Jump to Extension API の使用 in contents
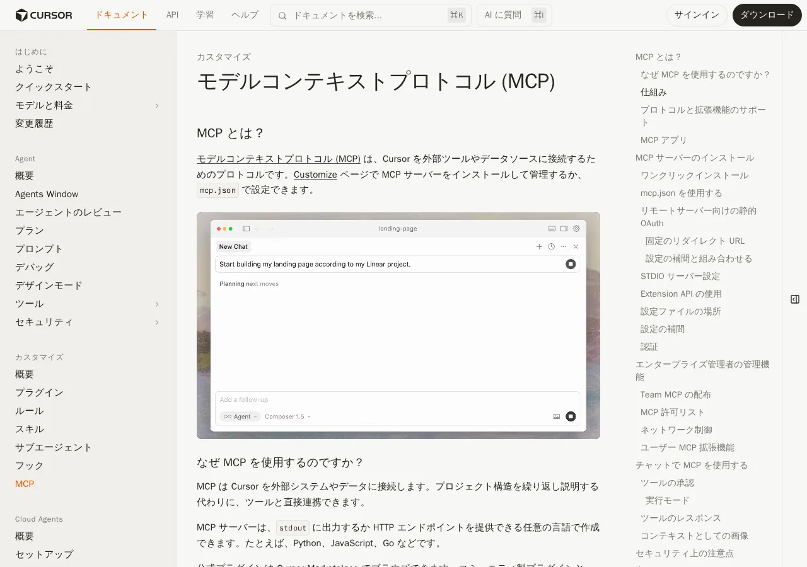Image resolution: width=807 pixels, height=567 pixels. coord(682,294)
